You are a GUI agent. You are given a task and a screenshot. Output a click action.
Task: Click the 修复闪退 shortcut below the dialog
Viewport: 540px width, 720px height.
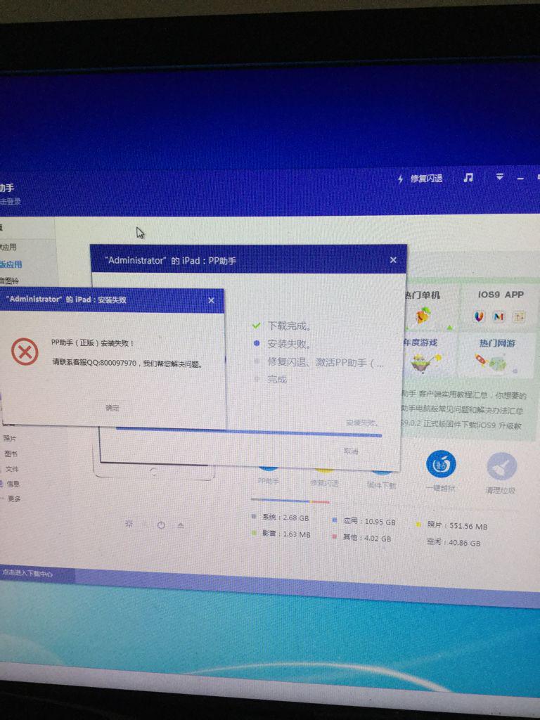(325, 483)
